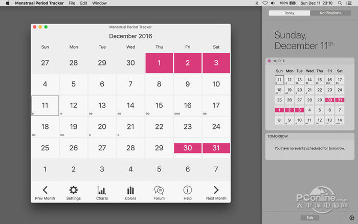Click the volume icon in menu bar
The image size is (358, 224).
pyautogui.click(x=273, y=3)
